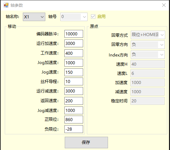Screen dimensions: 170x150
Task: Click the 轴参数 window title text
Action: pos(17,5)
